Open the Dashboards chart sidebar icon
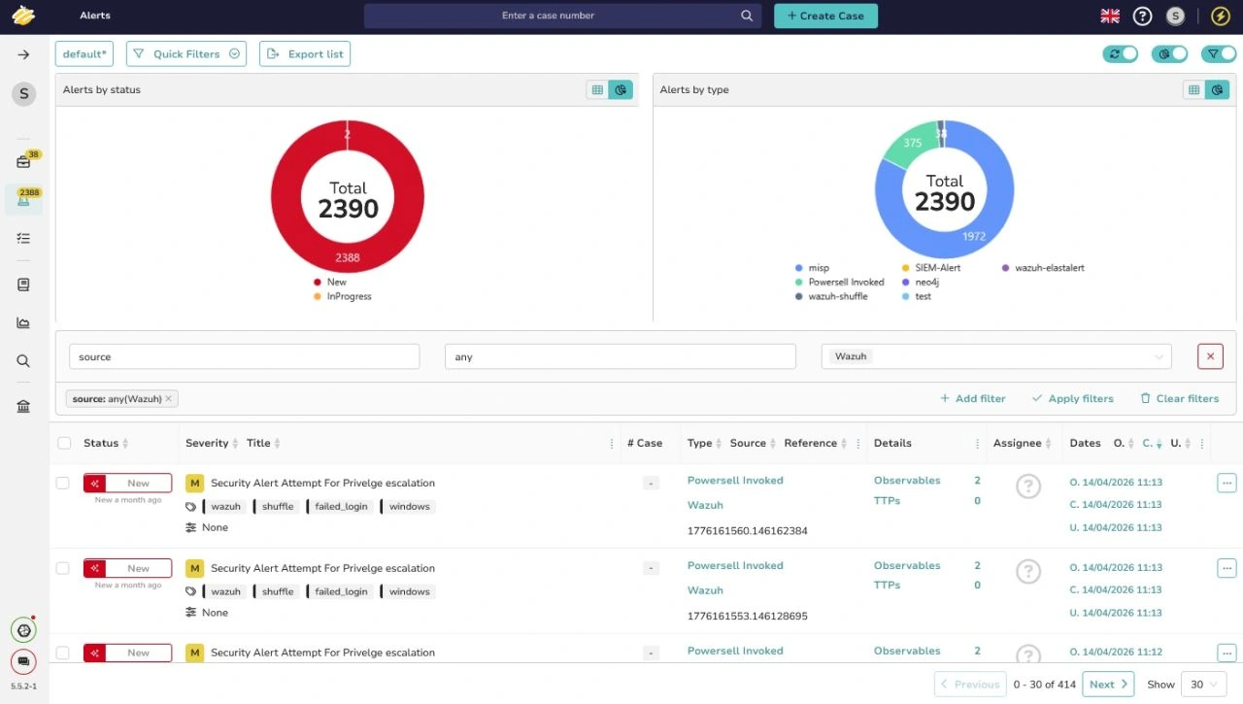1243x704 pixels. 24,322
